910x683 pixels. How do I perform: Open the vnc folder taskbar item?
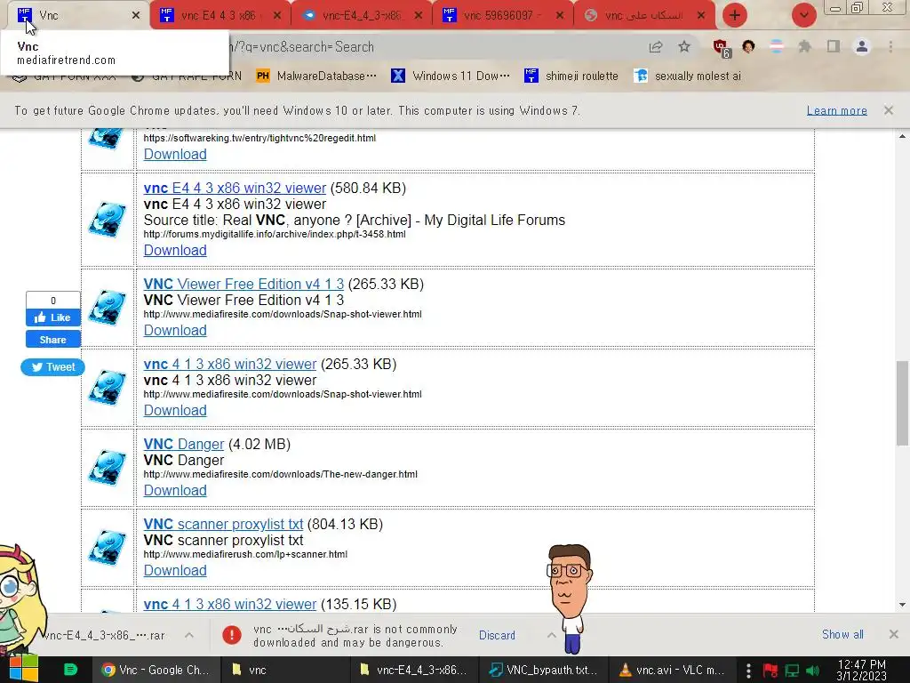tap(285, 670)
